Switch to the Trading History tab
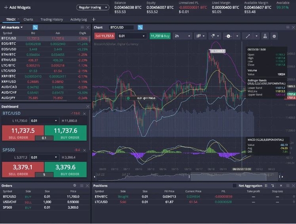Screen dimensions: 296x224 click(52, 19)
